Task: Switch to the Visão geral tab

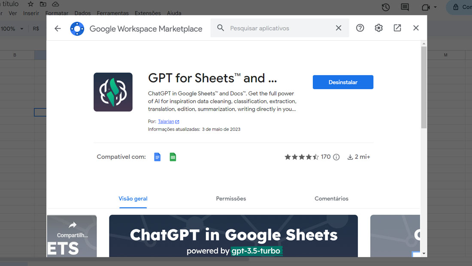Action: pos(133,199)
